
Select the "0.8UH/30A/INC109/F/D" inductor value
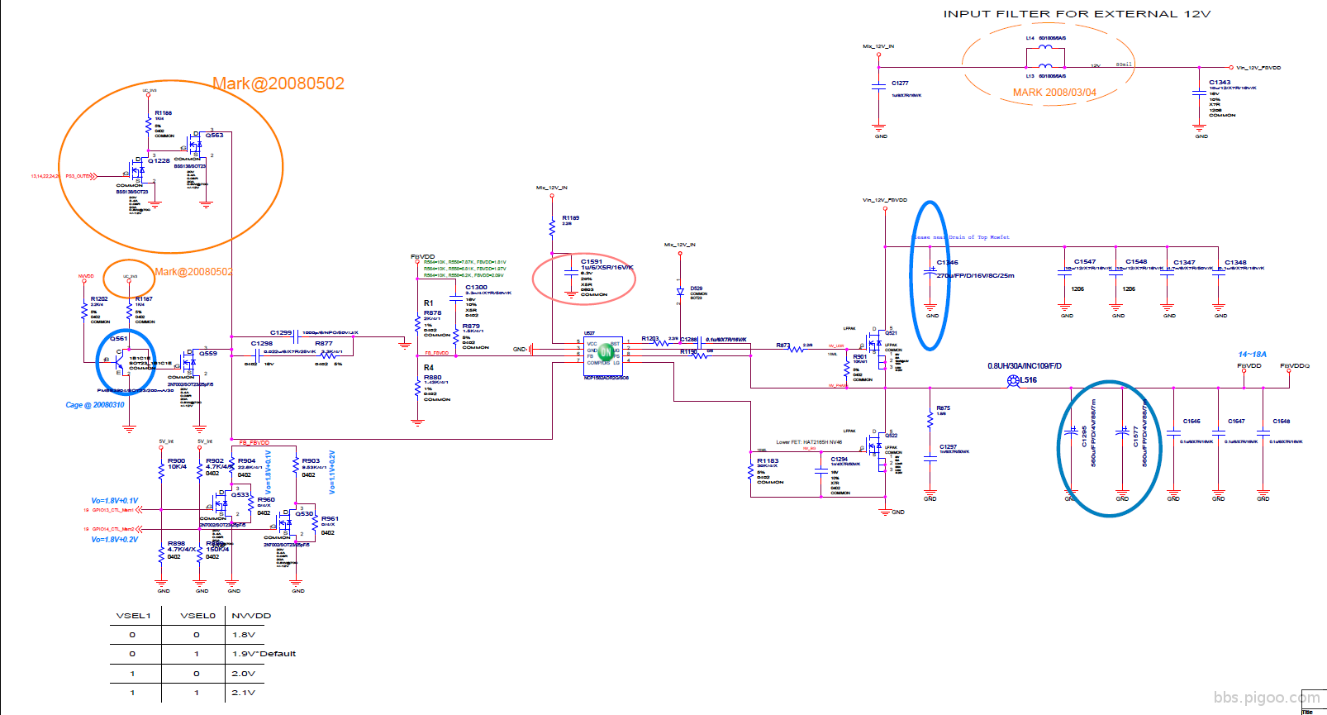pos(1025,366)
